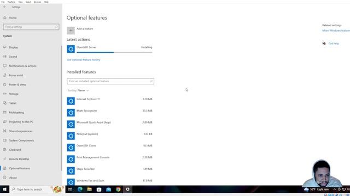Click the OpenSSH Client name text

(x=86, y=145)
